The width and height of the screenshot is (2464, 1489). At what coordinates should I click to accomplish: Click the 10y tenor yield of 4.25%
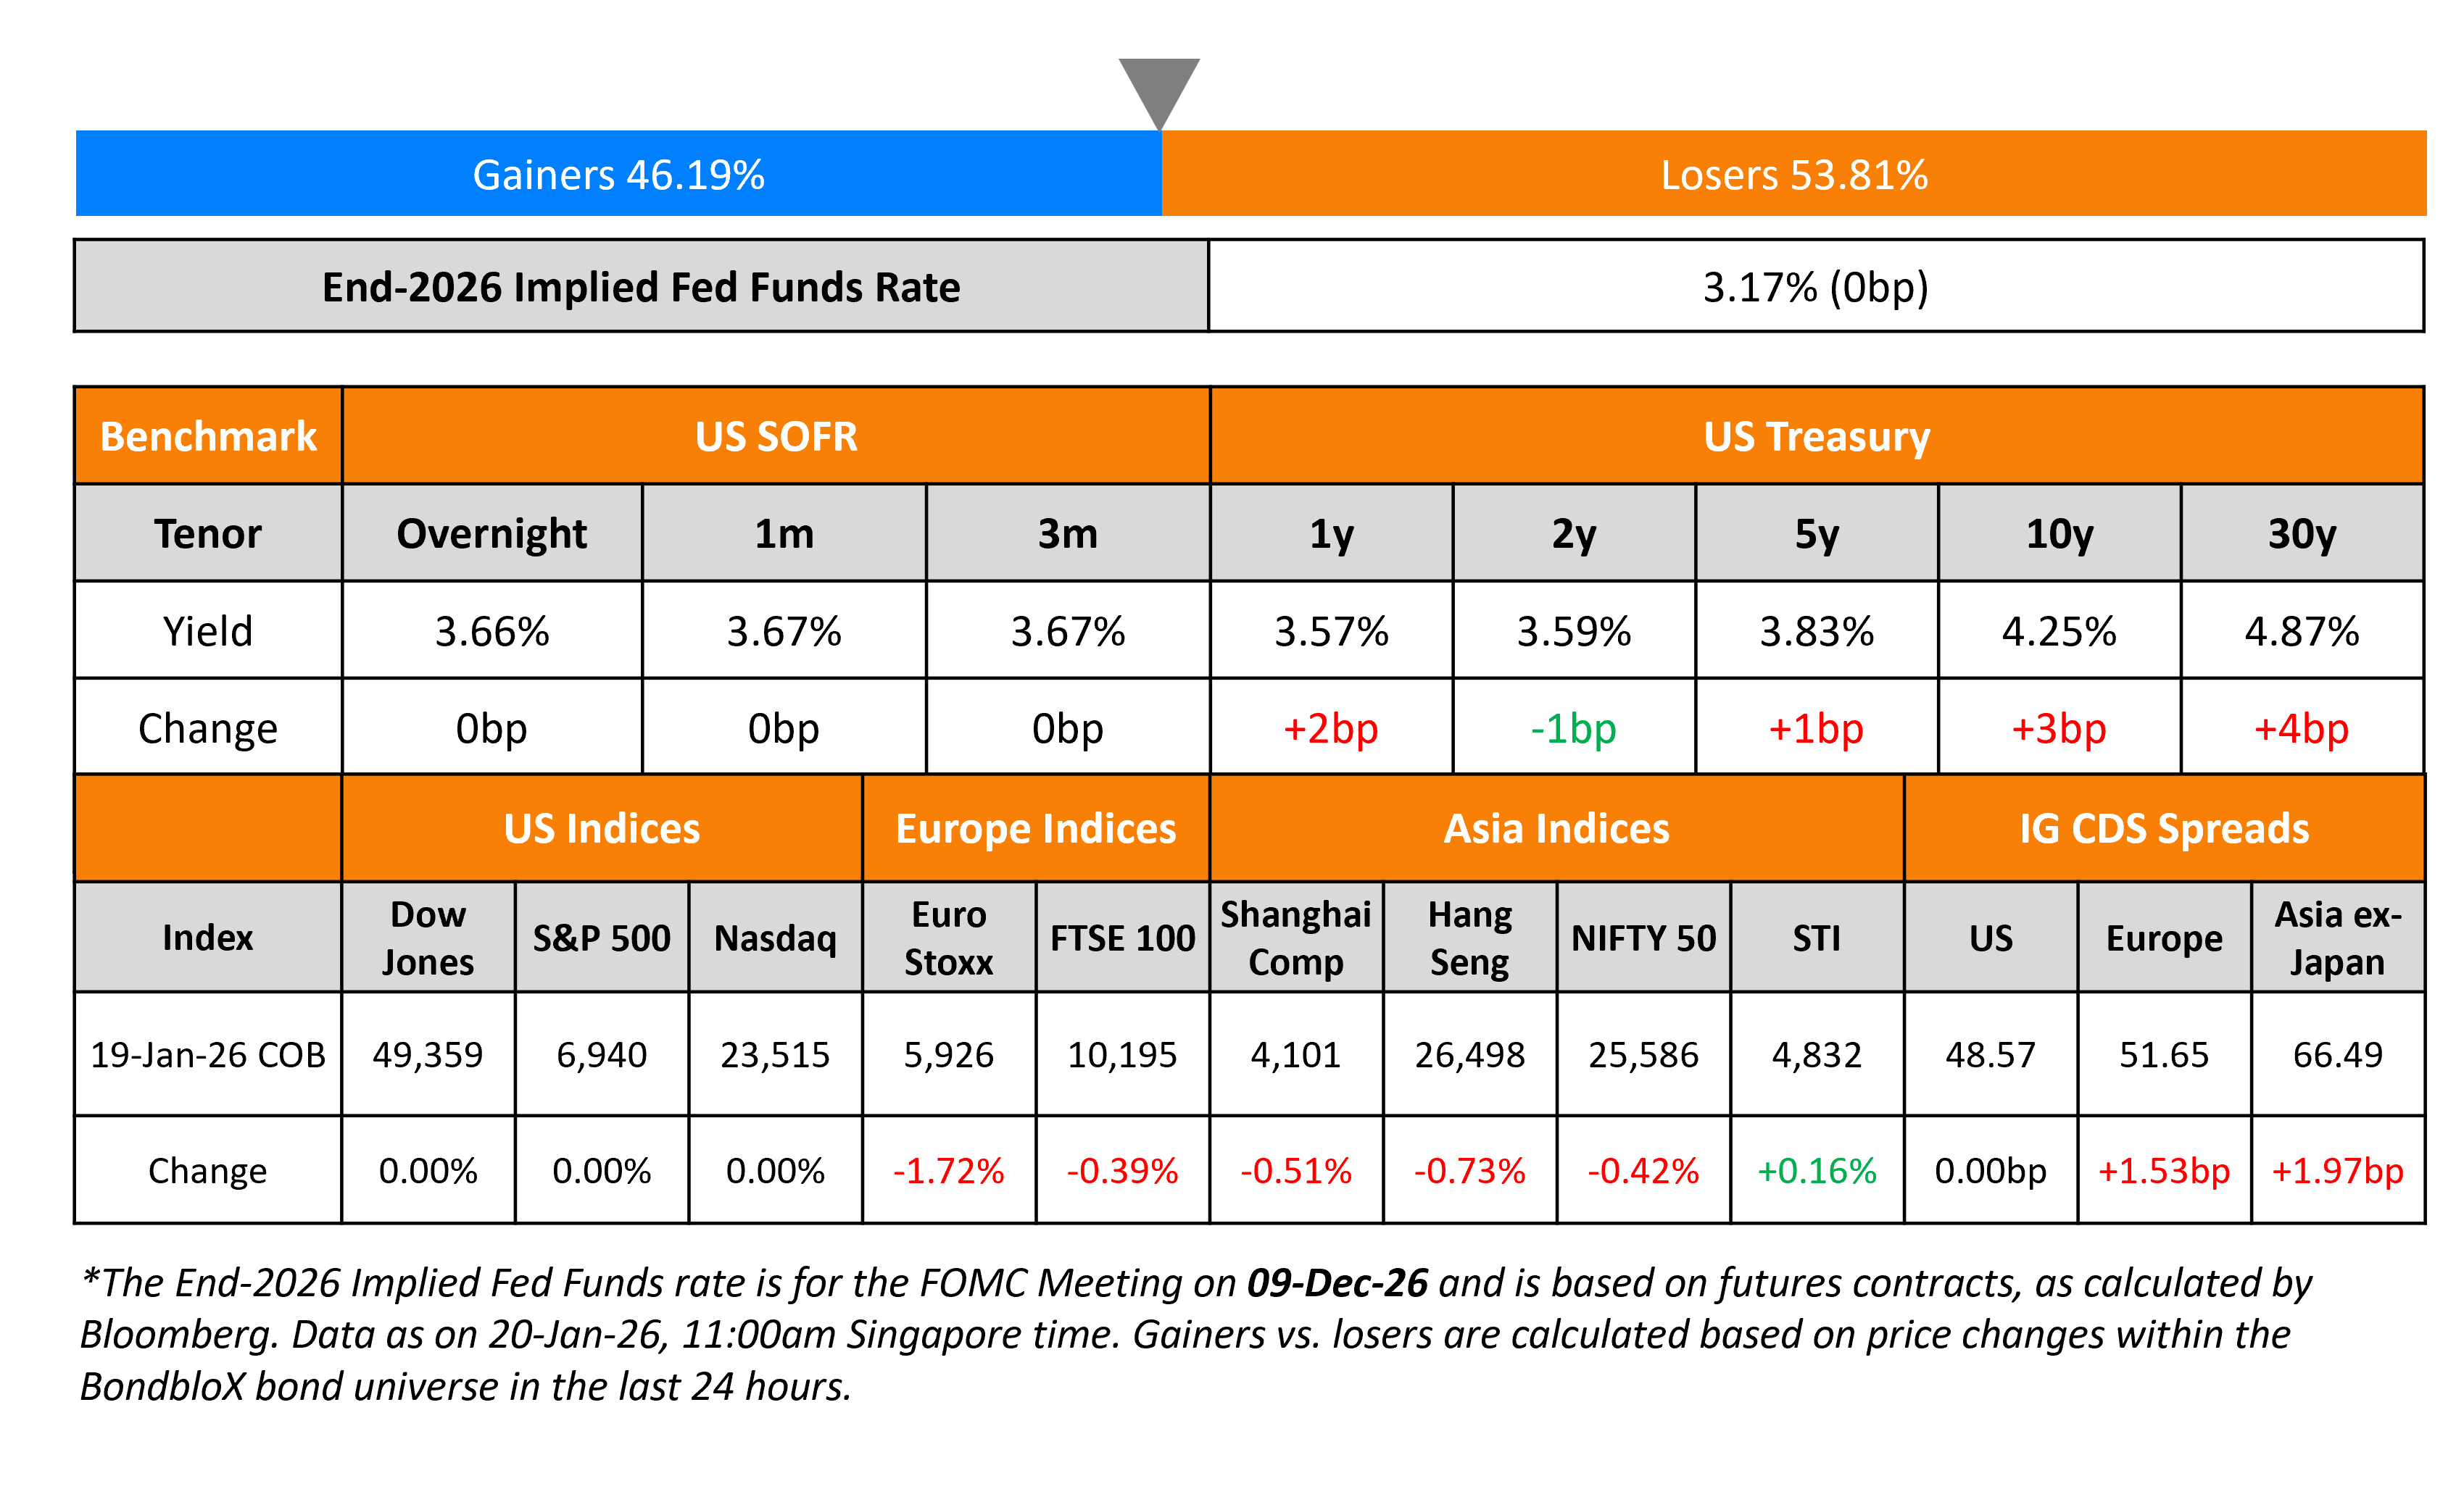pos(2059,632)
